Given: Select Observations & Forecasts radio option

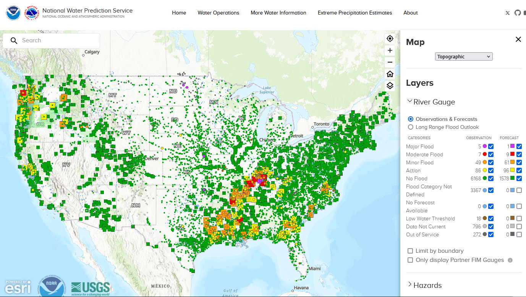Looking at the screenshot, I should 411,119.
